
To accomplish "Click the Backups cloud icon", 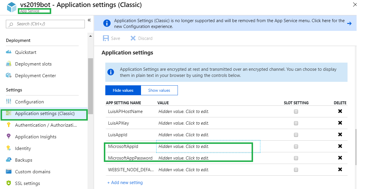I will click(x=9, y=160).
